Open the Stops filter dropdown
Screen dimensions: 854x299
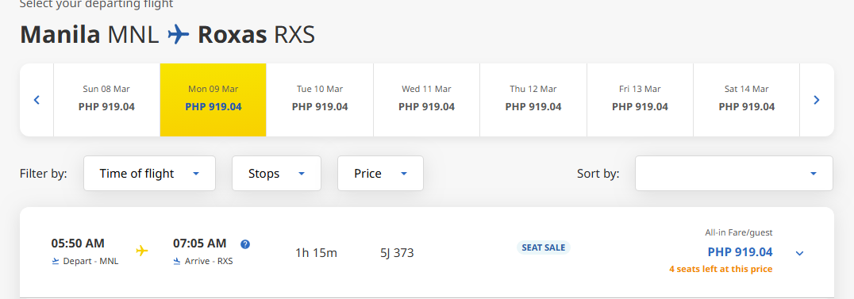point(277,173)
